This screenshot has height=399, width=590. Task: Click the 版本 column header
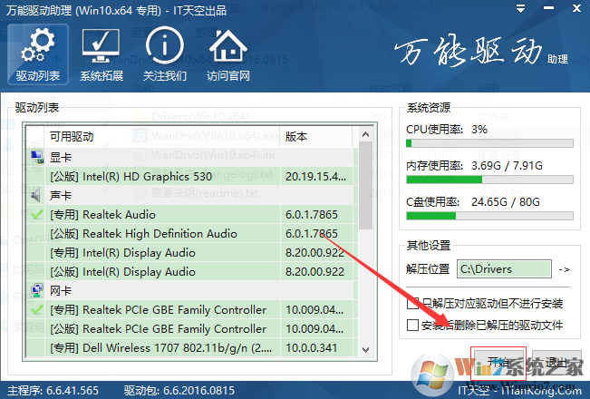[316, 137]
